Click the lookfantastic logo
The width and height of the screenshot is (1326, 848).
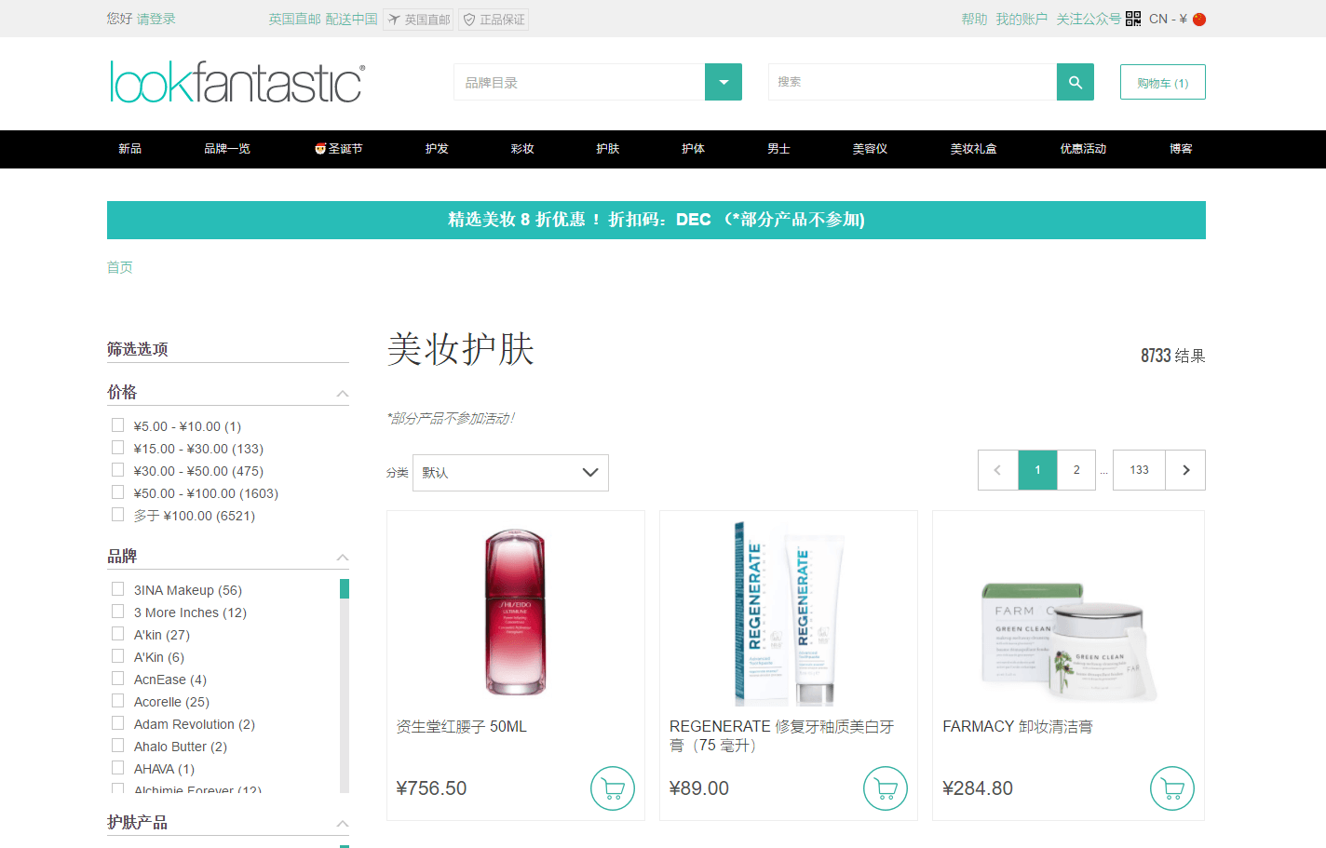(237, 82)
